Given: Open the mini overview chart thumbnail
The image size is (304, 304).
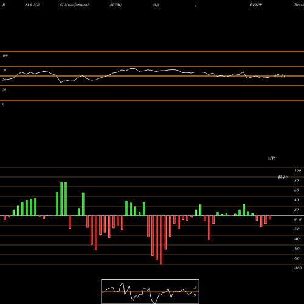Looking at the screenshot, I should pyautogui.click(x=150, y=291).
